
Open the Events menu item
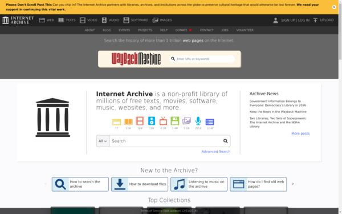click(124, 30)
